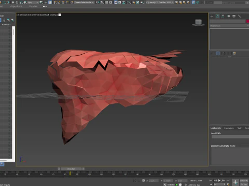Select the Scale tool in main toolbar
The height and width of the screenshot is (186, 249).
[x=21, y=3]
